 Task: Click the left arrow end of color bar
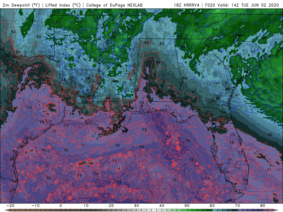[x=7, y=210]
